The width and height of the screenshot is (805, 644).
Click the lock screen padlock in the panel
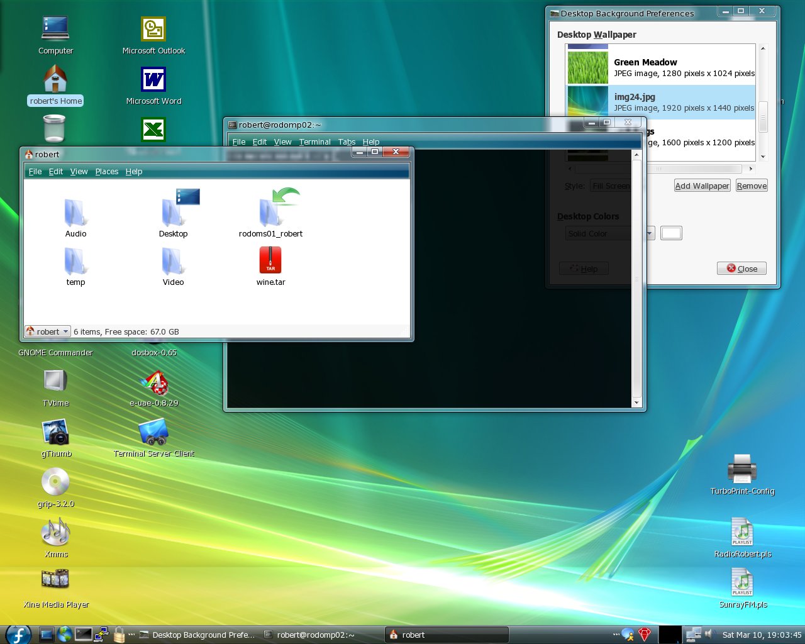119,635
